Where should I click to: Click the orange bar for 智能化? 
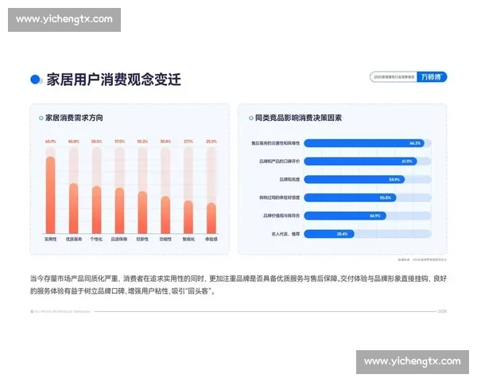tap(188, 217)
